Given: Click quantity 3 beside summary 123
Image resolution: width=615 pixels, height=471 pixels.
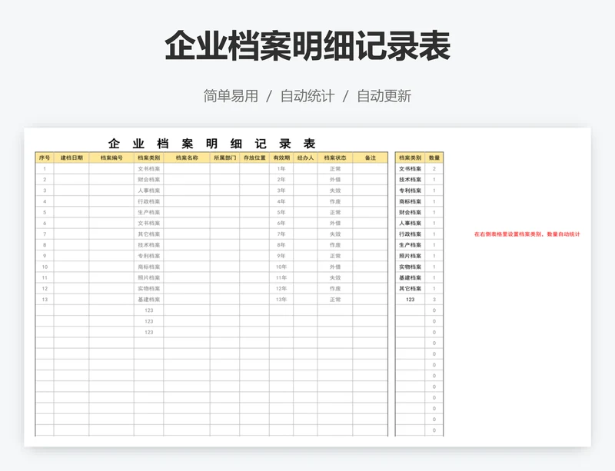Looking at the screenshot, I should click(434, 300).
